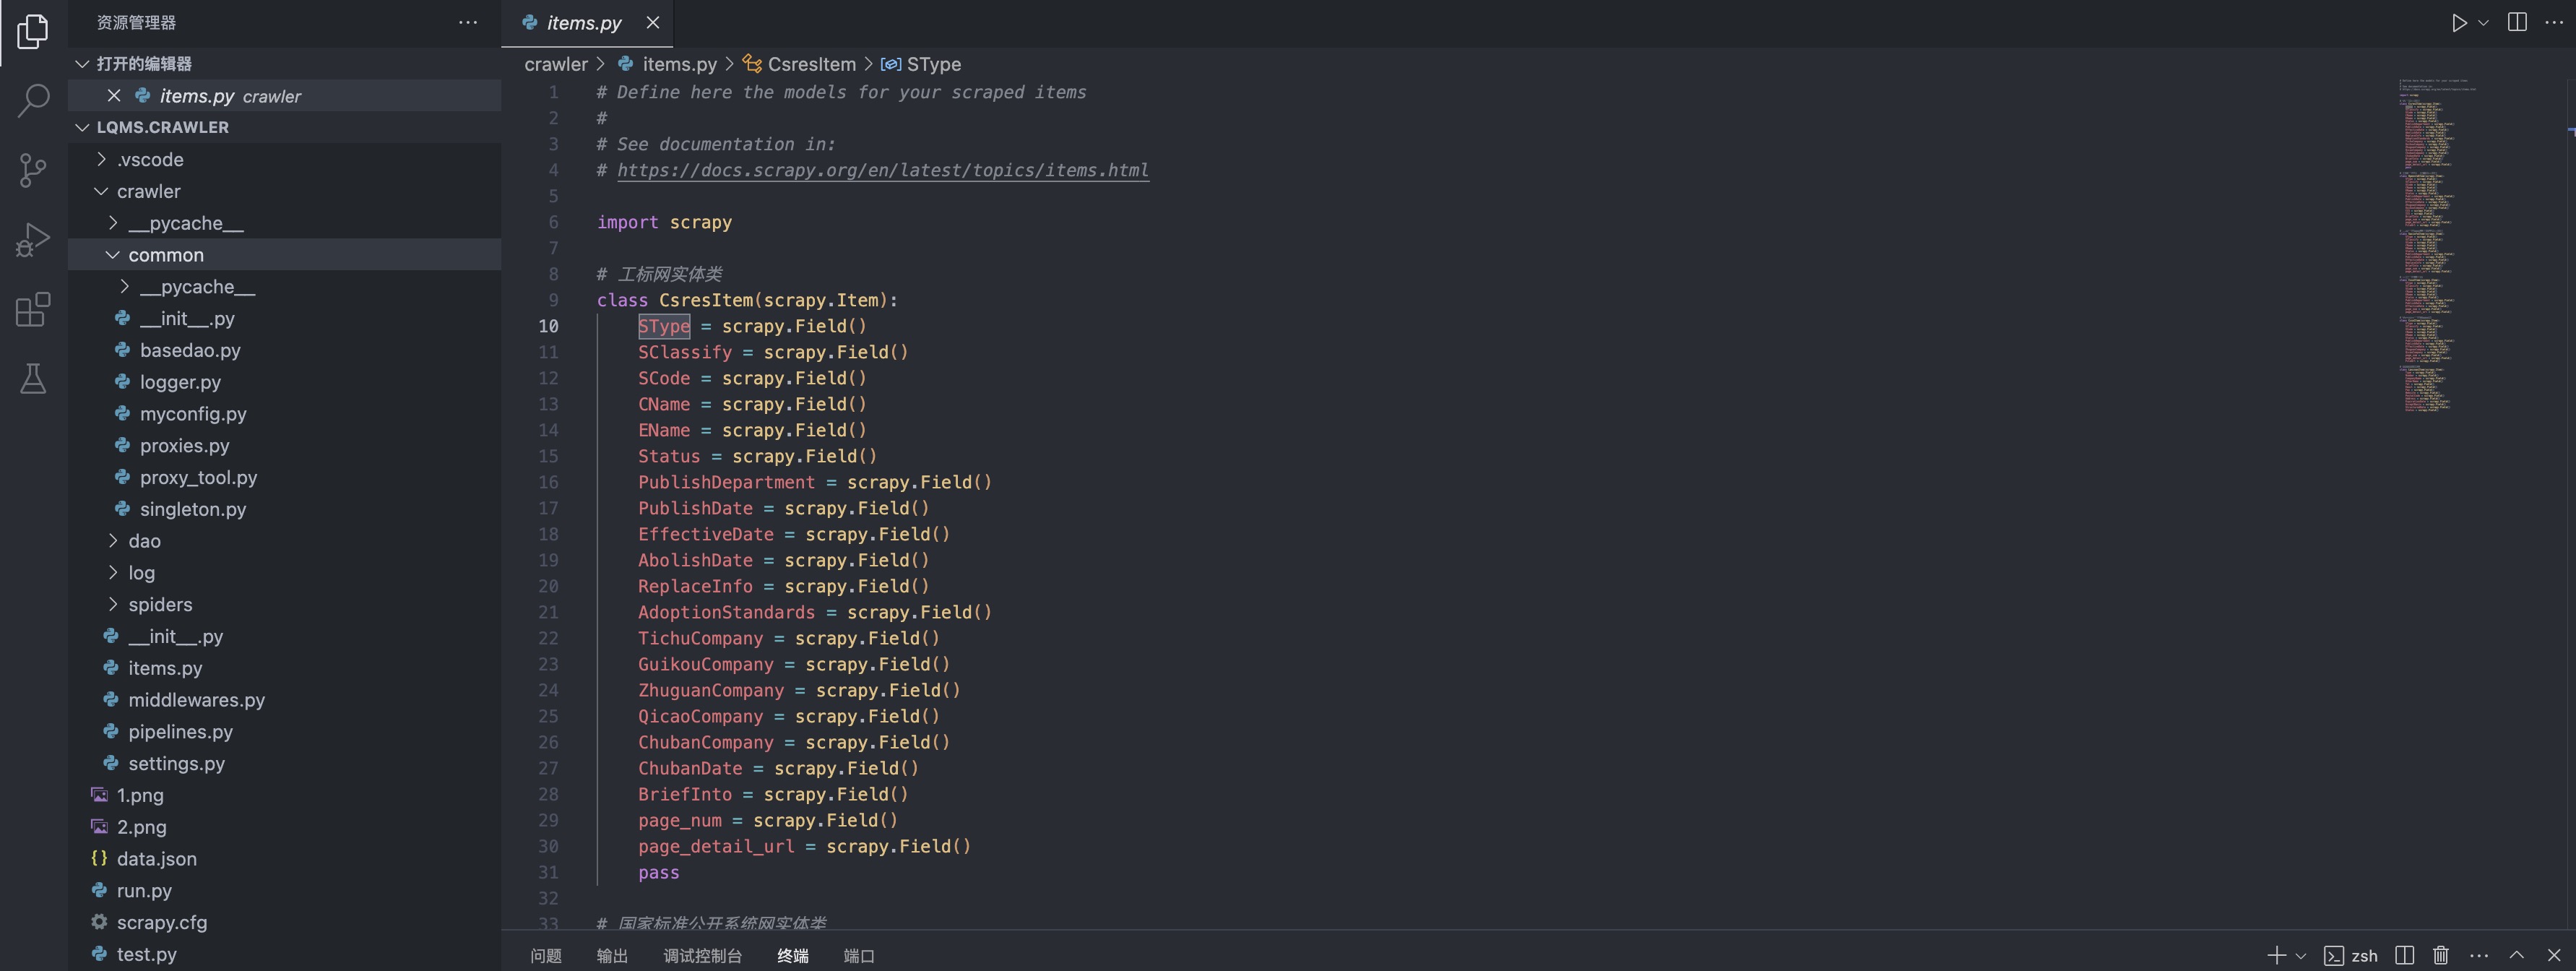Open proxy_tool.py file
This screenshot has height=971, width=2576.
point(285,477)
